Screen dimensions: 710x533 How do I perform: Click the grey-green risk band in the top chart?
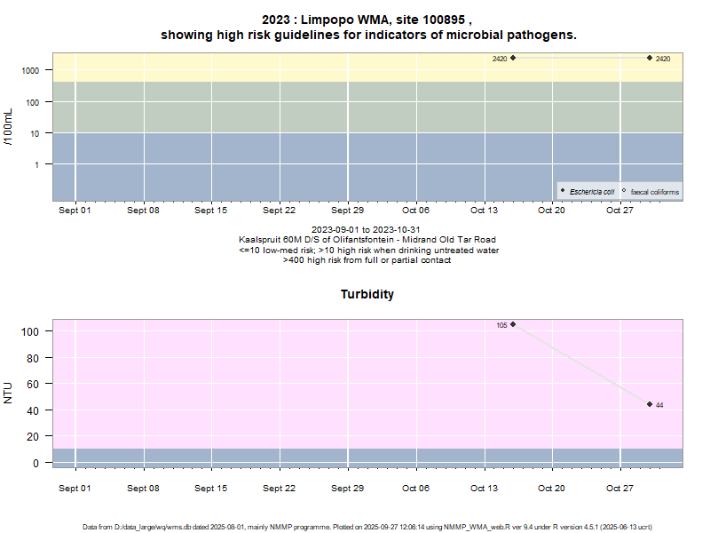coord(266,107)
